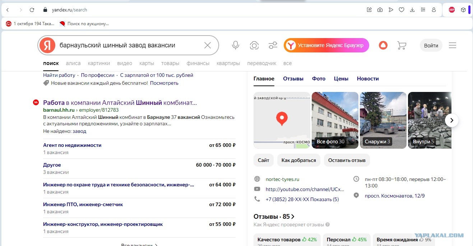This screenshot has height=246, width=473.
Task: Switch to карты search tab
Action: (147, 63)
